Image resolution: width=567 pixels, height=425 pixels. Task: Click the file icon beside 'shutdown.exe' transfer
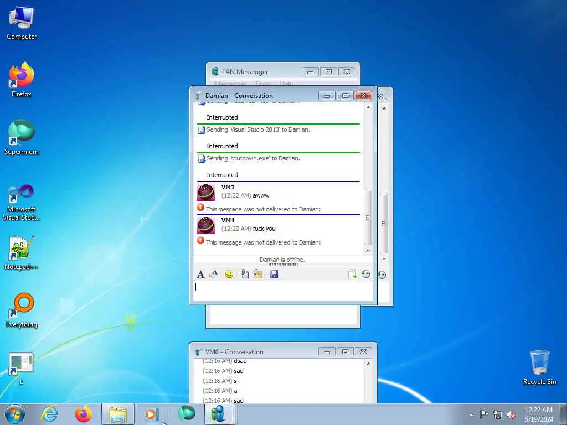point(202,159)
